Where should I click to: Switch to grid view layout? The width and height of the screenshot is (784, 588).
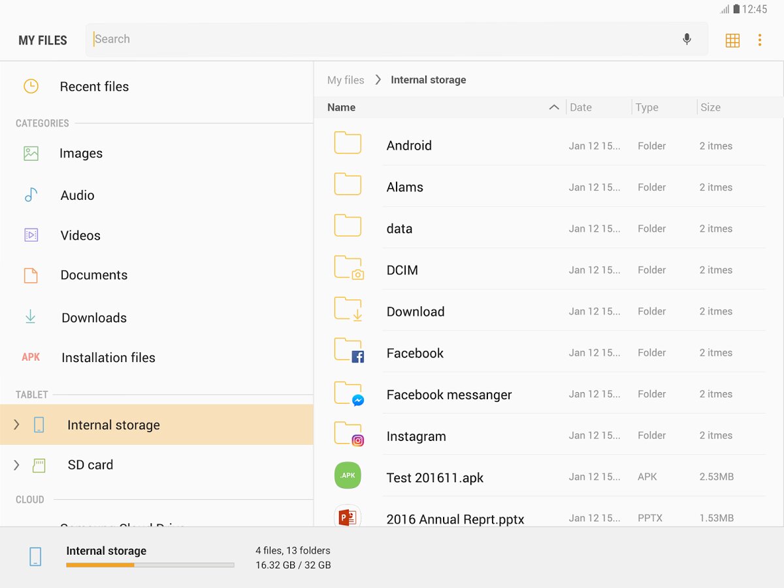point(732,41)
